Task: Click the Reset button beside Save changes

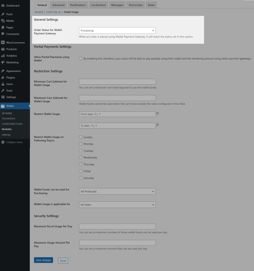Action: (x=63, y=261)
